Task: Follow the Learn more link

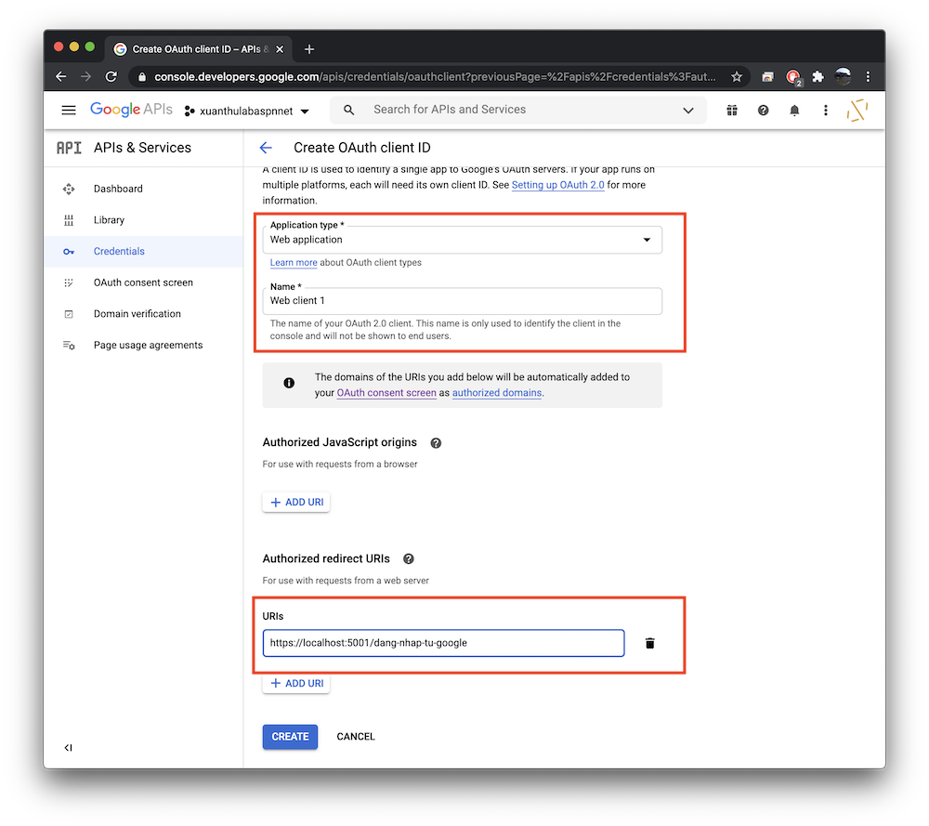Action: point(294,263)
